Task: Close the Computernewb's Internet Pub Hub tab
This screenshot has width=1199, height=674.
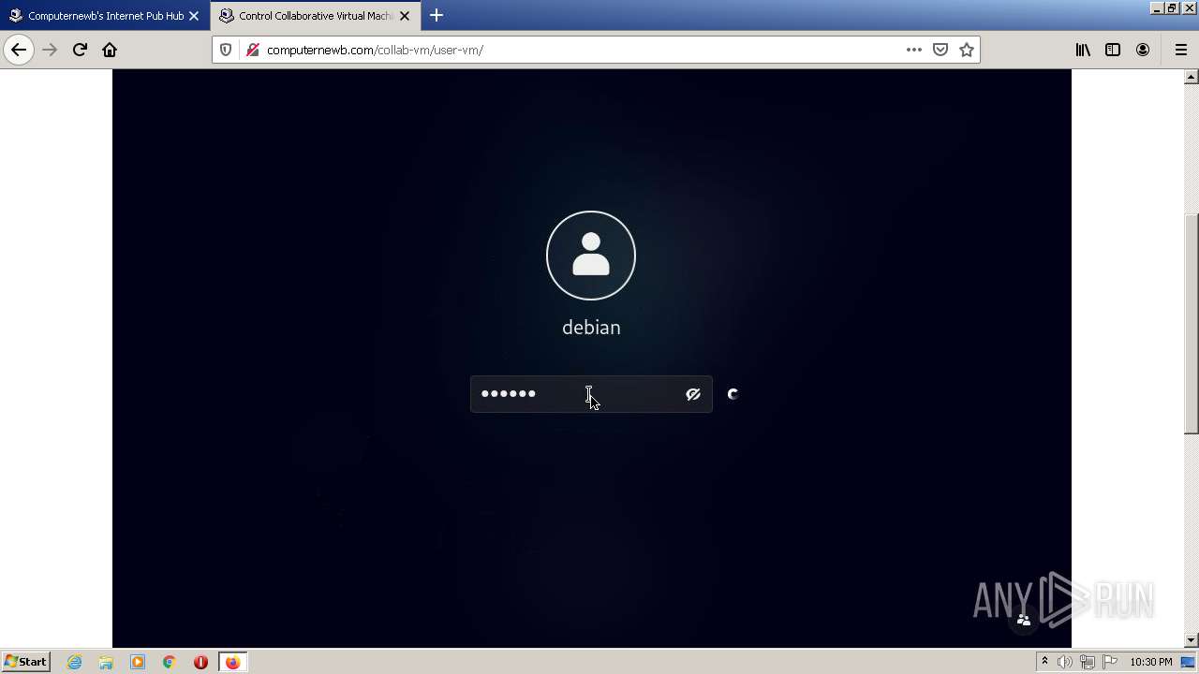Action: pyautogui.click(x=194, y=16)
